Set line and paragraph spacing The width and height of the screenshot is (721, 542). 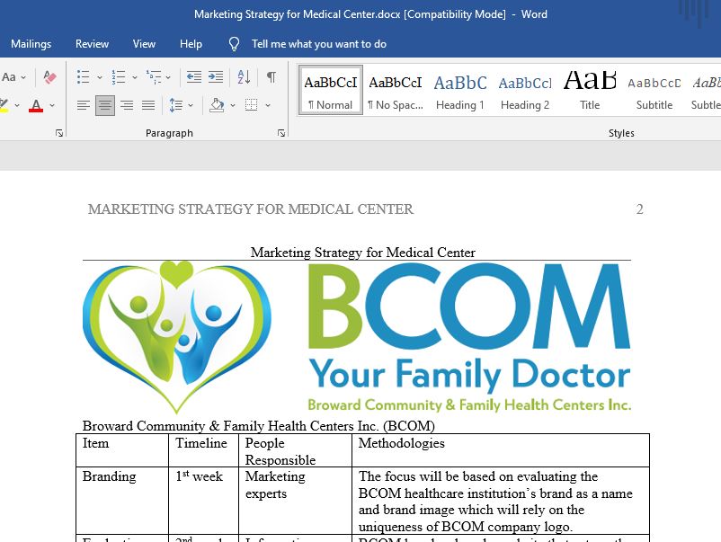pos(175,105)
